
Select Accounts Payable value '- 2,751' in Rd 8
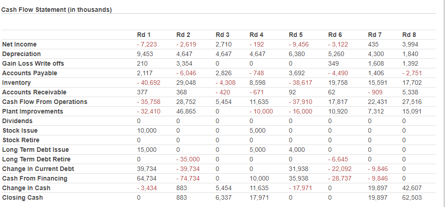click(412, 73)
